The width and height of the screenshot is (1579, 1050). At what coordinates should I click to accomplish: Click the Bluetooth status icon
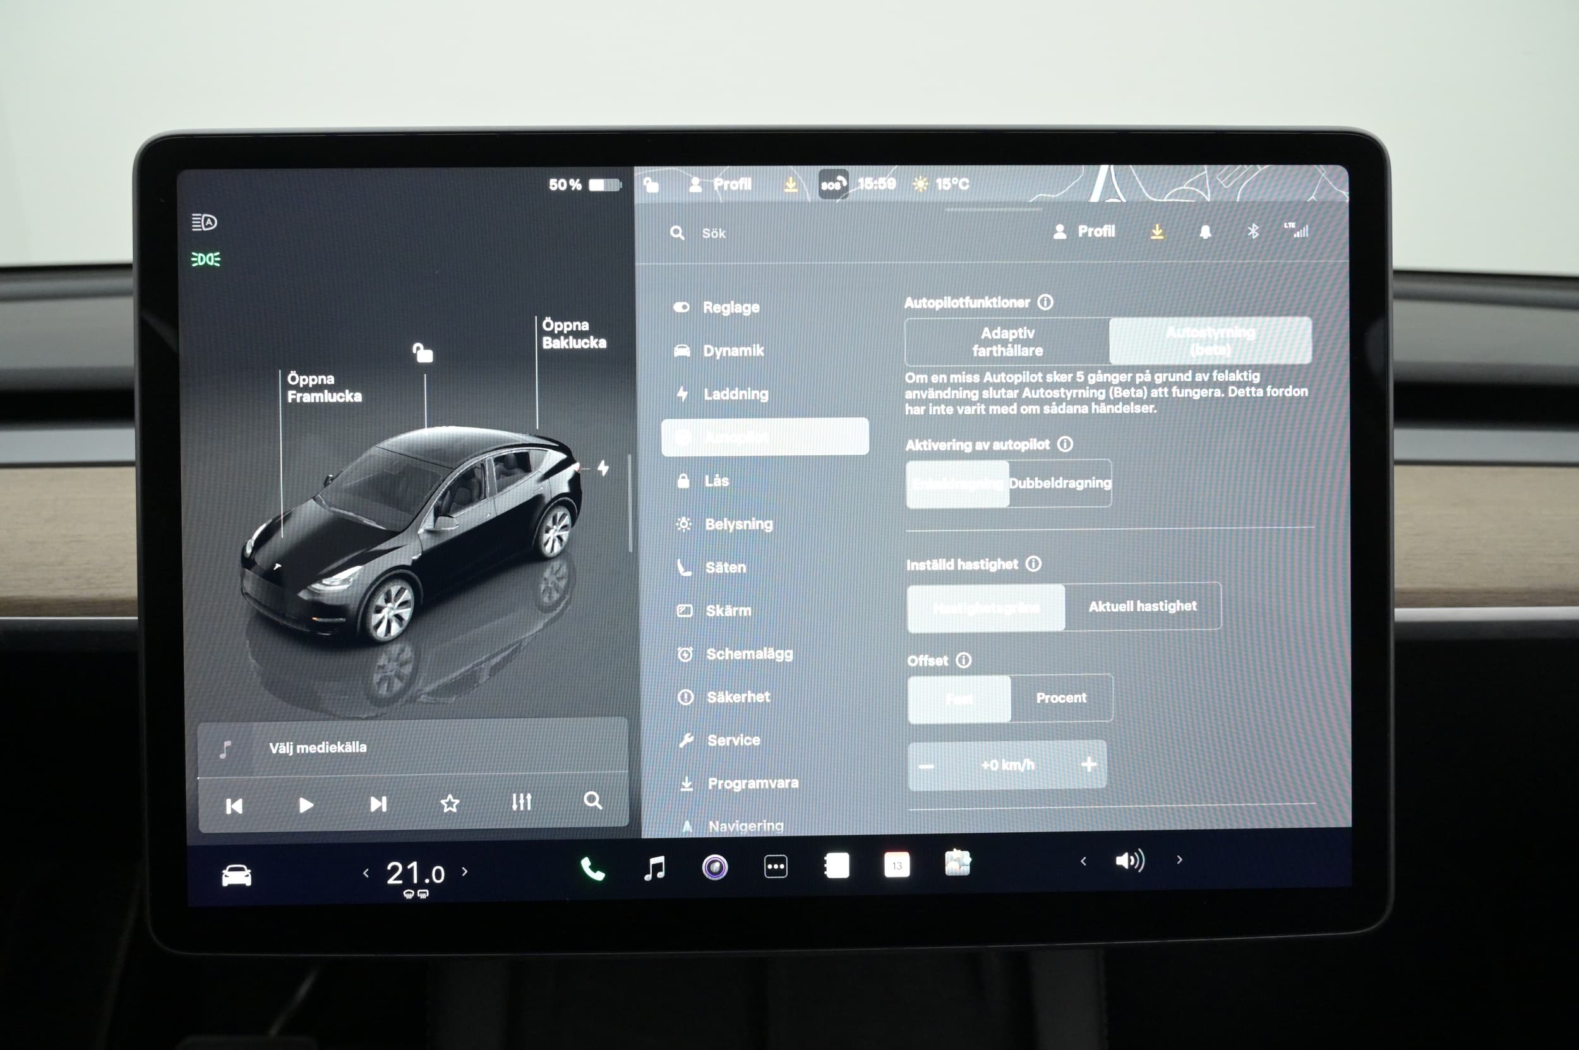pyautogui.click(x=1252, y=231)
